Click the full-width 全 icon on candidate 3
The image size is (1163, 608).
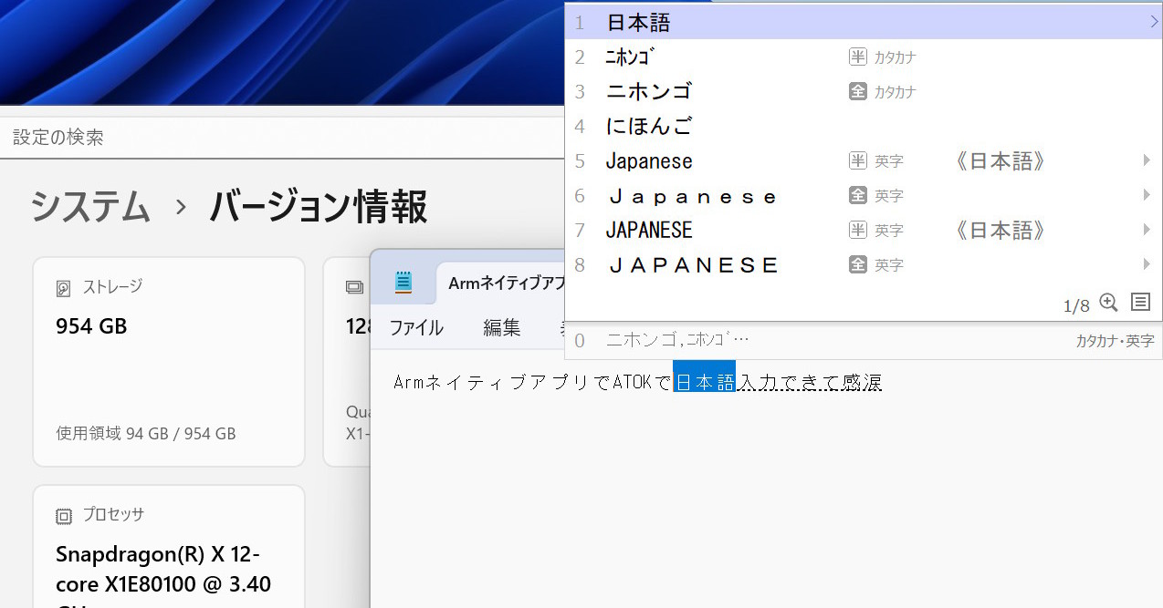(x=857, y=92)
